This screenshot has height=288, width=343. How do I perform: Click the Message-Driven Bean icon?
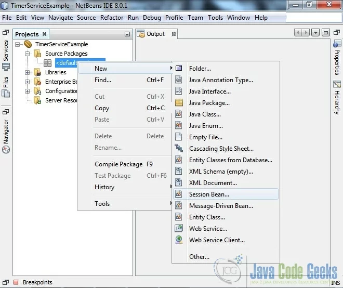coord(179,205)
